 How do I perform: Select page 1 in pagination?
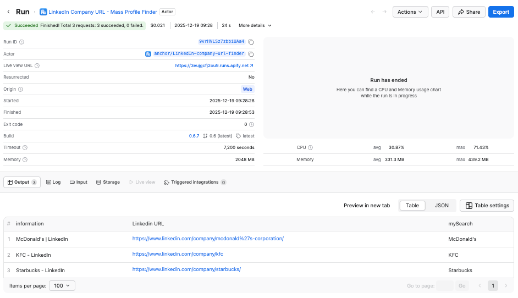(493, 286)
